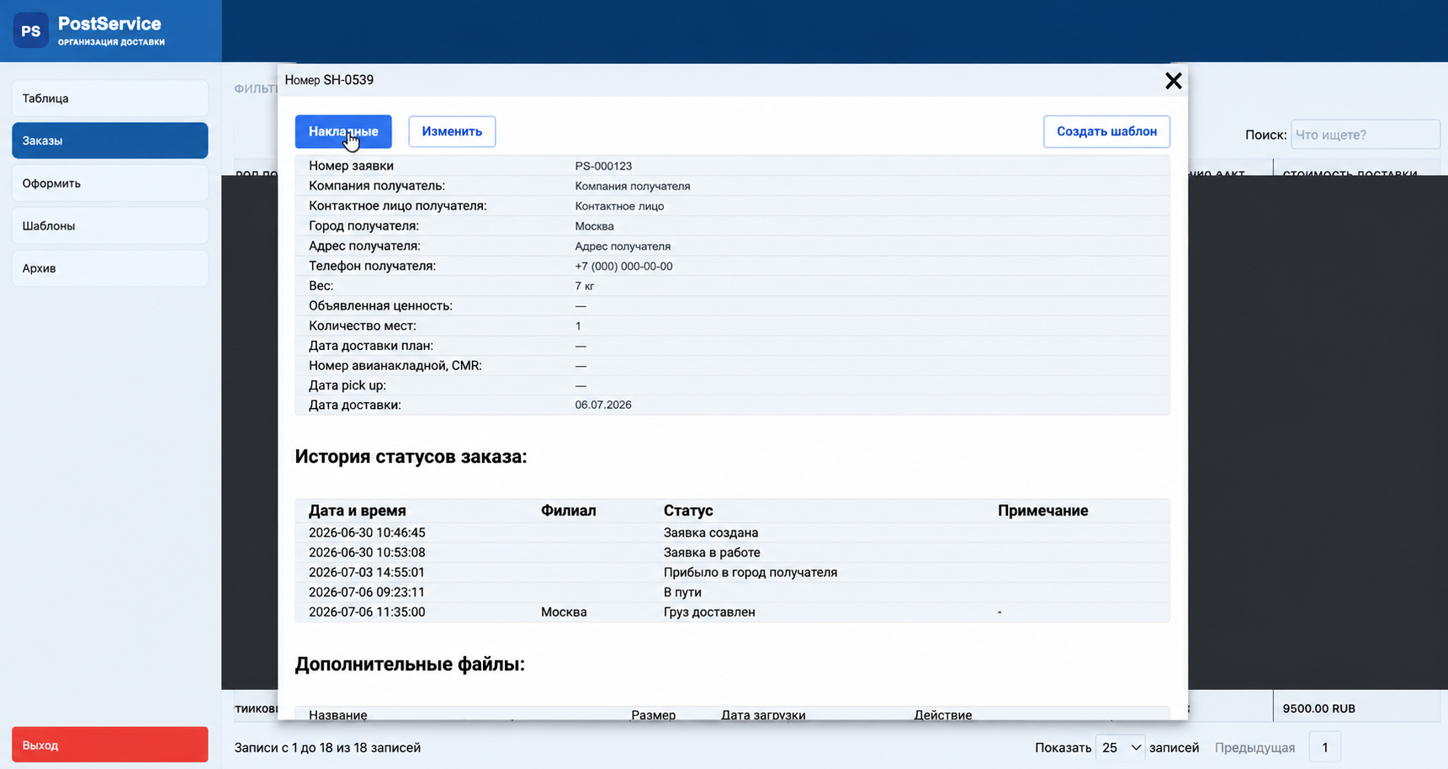Select pagination page 1
This screenshot has height=769, width=1448.
(x=1324, y=747)
